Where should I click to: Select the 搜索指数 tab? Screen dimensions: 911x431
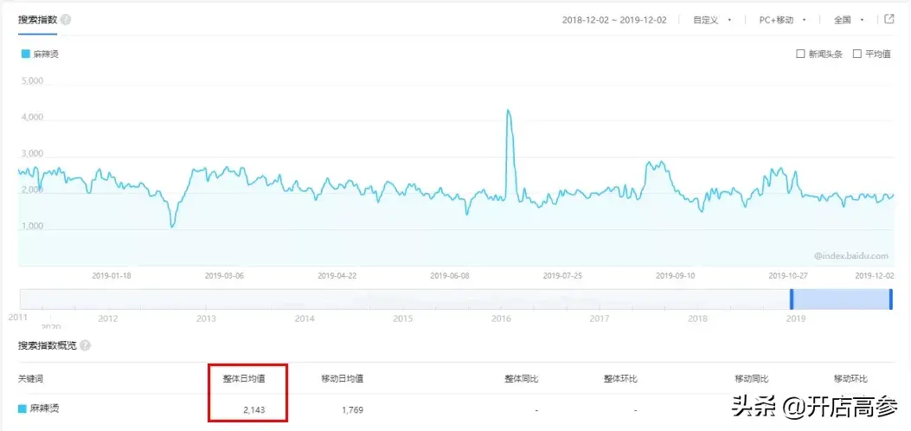point(38,20)
